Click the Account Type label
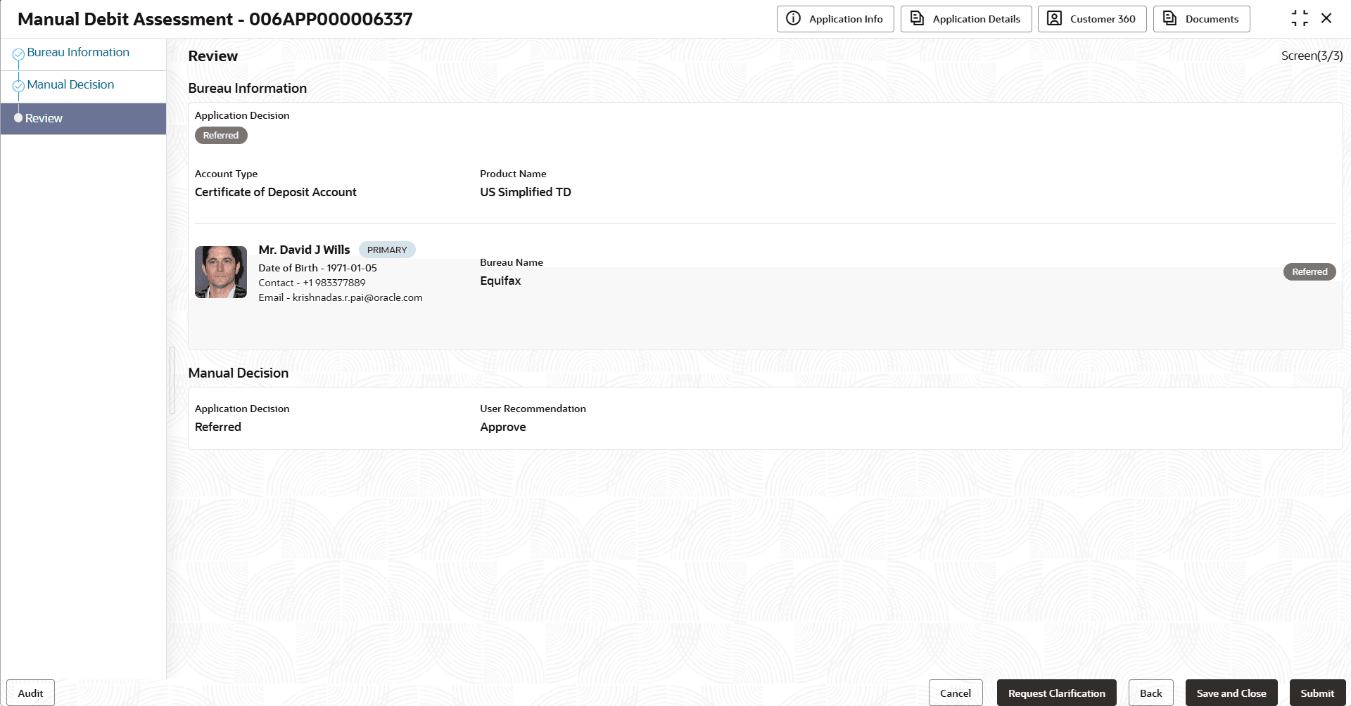 [226, 174]
